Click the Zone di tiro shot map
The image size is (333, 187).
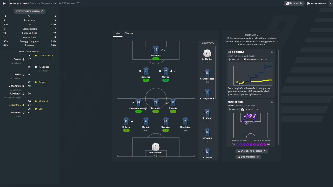coord(251,126)
